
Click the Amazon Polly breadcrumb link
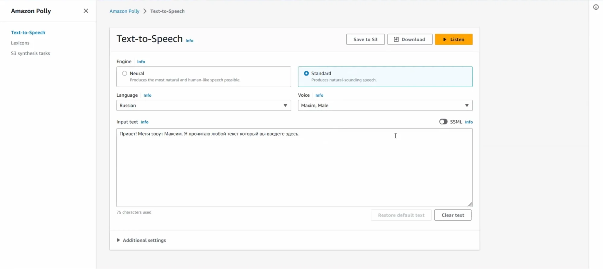click(x=124, y=11)
